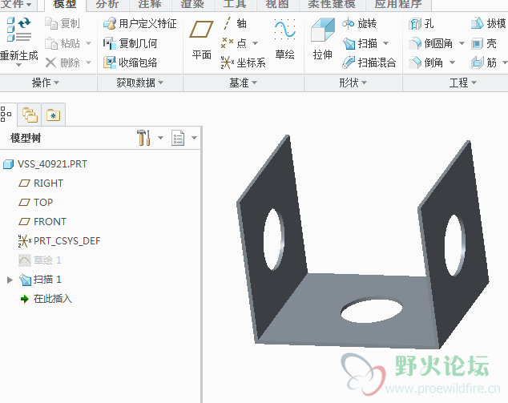This screenshot has width=508, height=403.
Task: Switch to the Applications (应用程序) tab
Action: [398, 4]
